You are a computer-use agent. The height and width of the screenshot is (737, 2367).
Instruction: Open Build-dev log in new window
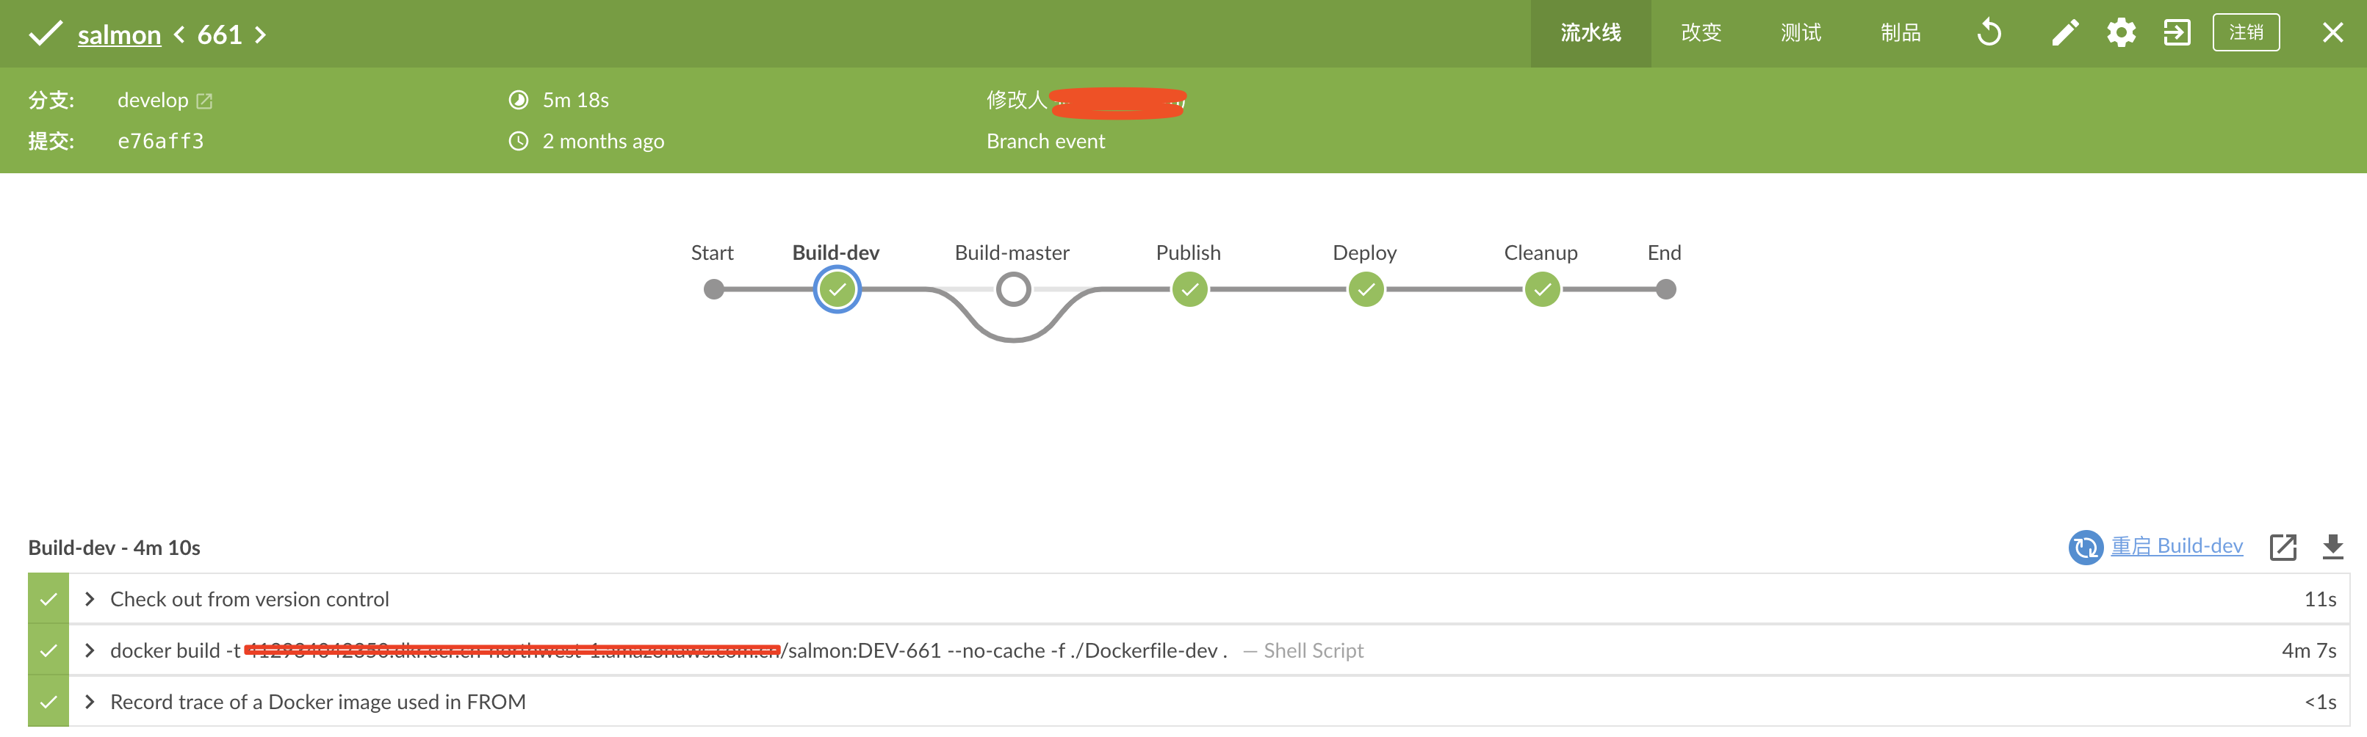click(2283, 547)
